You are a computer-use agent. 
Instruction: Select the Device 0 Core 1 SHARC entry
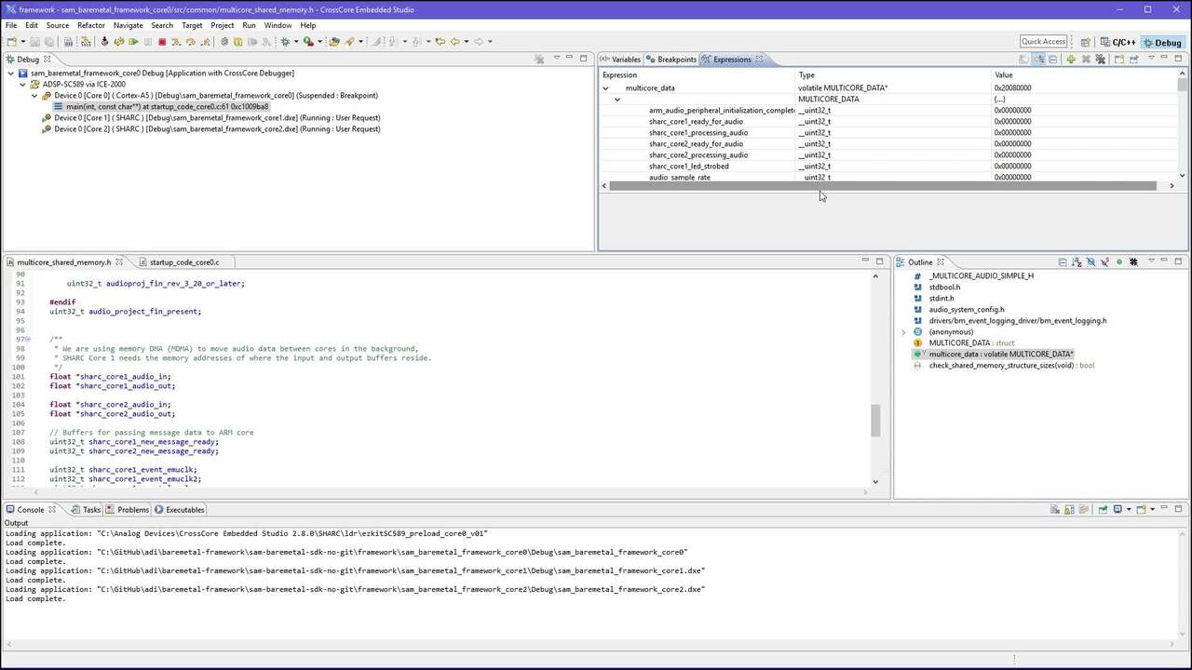(x=217, y=118)
